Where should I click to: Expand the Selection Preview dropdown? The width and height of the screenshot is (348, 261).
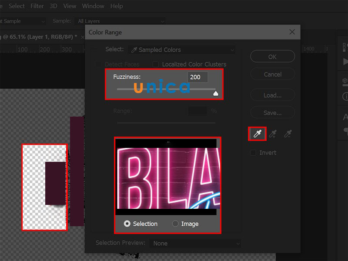[194, 244]
